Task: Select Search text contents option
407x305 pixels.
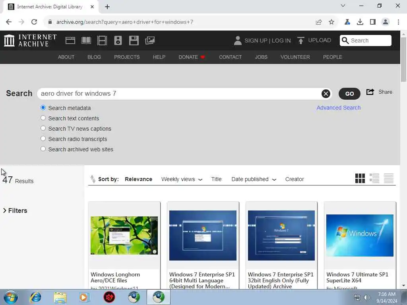Action: pos(43,118)
